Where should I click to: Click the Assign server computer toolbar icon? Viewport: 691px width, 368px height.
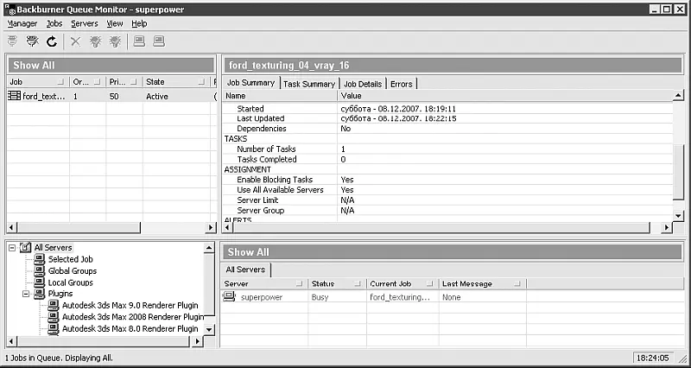coord(139,41)
